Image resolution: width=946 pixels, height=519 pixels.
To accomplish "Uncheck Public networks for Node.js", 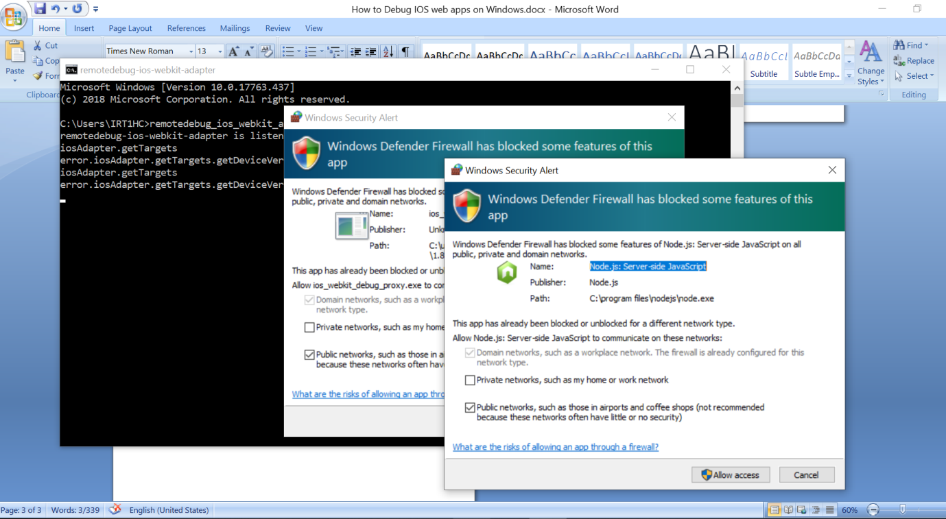I will (x=470, y=407).
